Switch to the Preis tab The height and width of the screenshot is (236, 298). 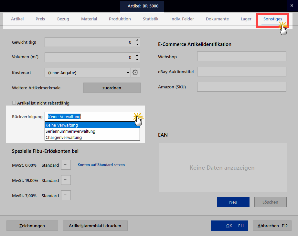tap(40, 19)
